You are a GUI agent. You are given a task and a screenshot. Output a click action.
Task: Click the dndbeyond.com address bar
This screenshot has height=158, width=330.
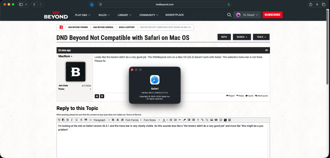click(x=164, y=4)
